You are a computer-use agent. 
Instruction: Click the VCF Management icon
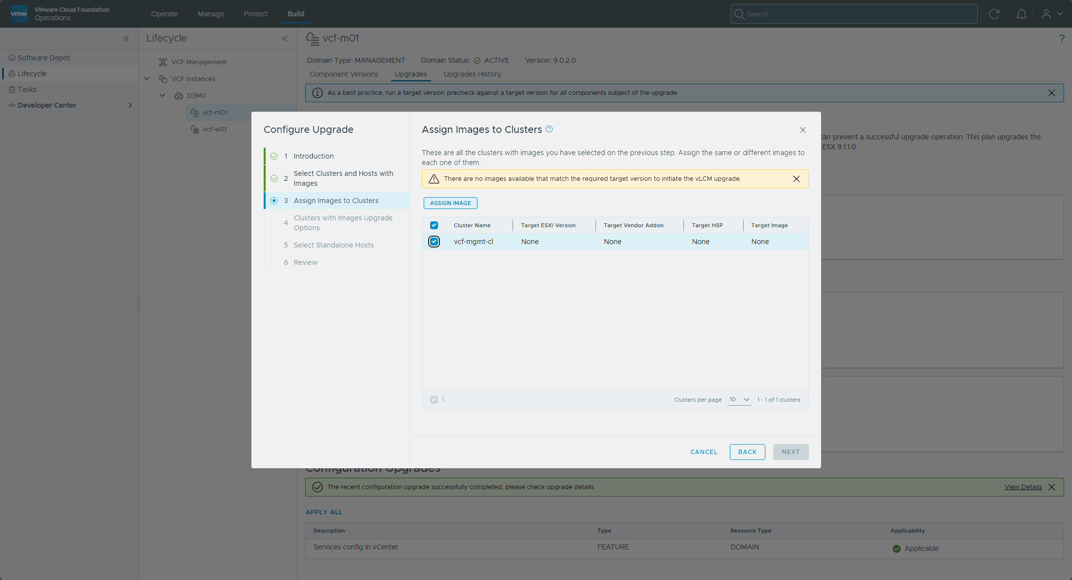163,62
